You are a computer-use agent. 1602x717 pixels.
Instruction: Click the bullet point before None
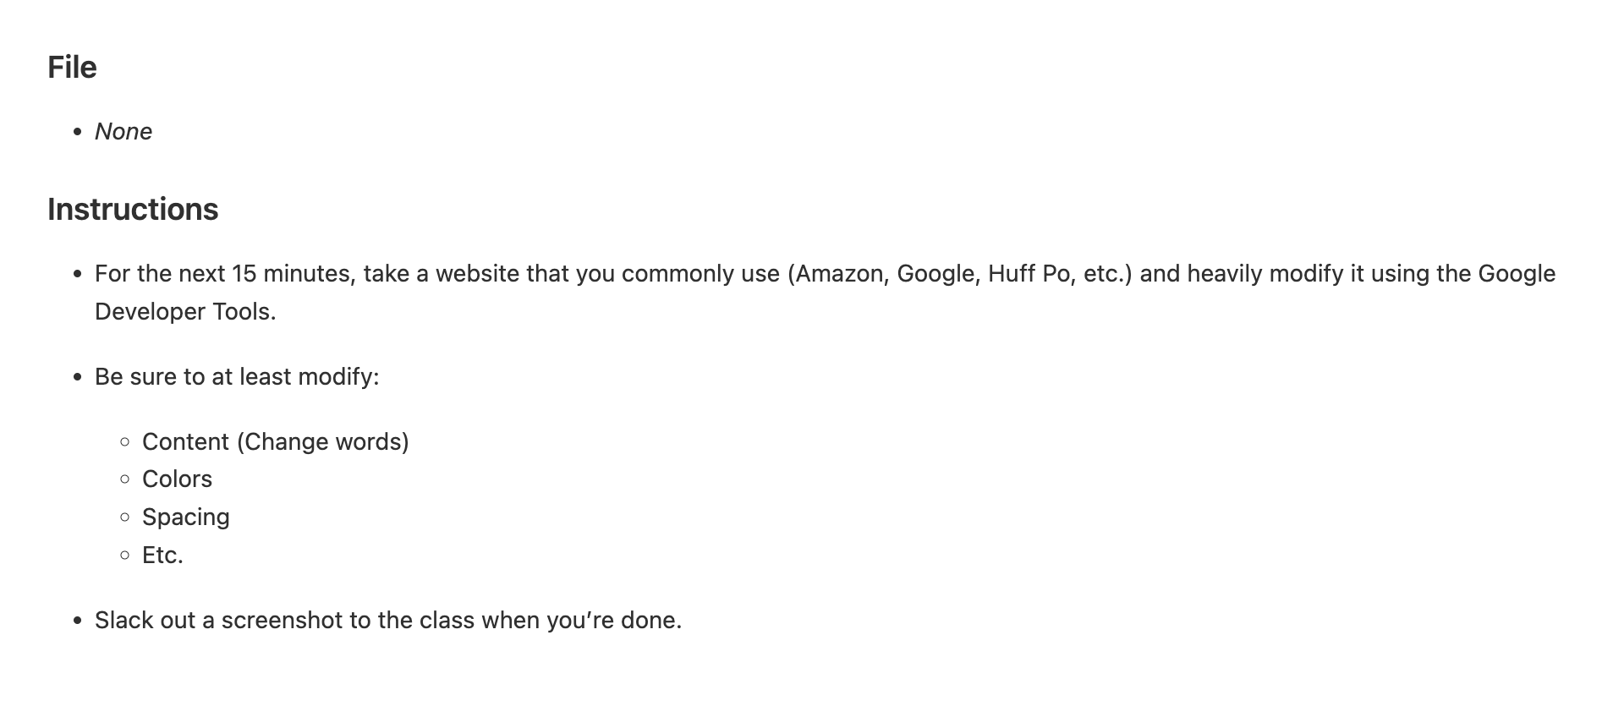coord(78,132)
